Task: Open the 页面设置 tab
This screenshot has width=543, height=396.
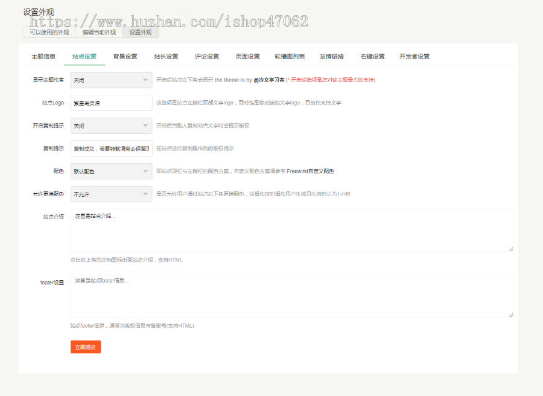Action: (248, 57)
